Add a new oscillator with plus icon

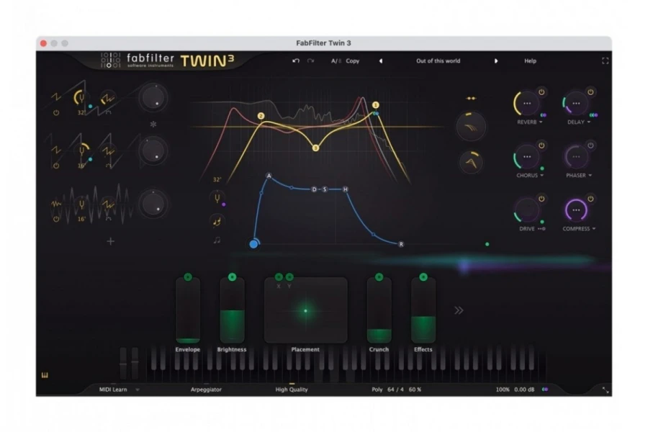pos(110,241)
